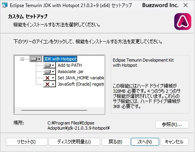Open install option dropdown for Add to PATH
This screenshot has width=195, height=152.
pos(50,65)
